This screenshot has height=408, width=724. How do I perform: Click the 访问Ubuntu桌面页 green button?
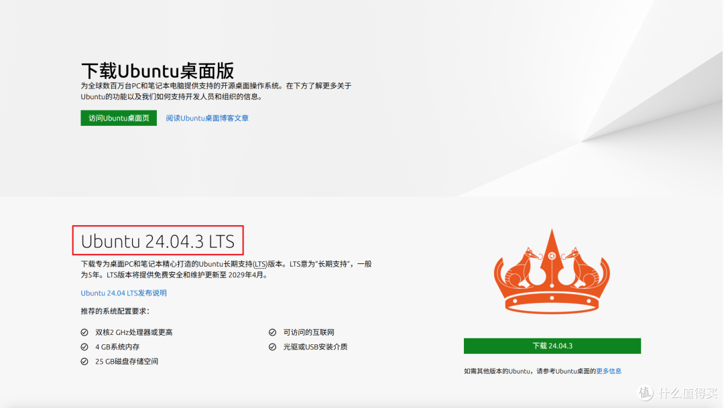coord(119,118)
